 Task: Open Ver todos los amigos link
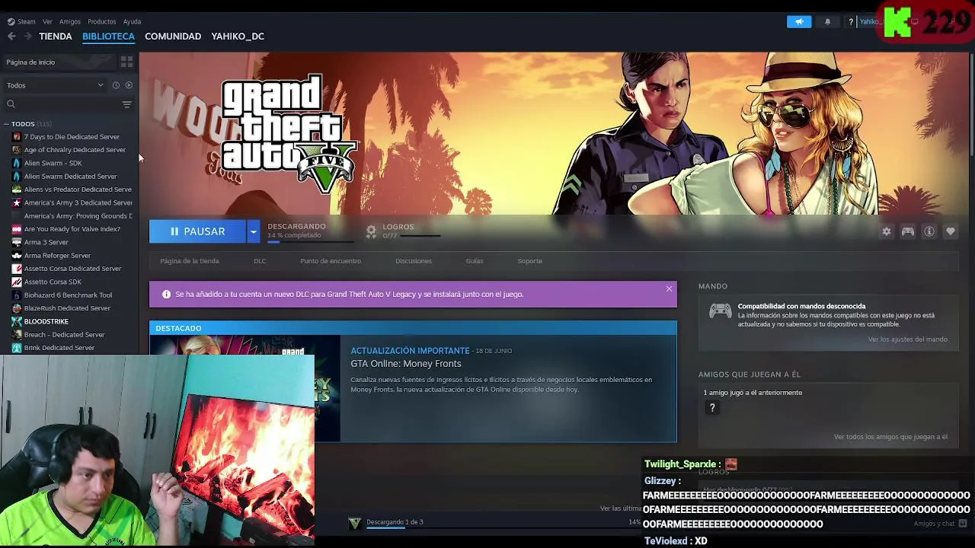890,437
